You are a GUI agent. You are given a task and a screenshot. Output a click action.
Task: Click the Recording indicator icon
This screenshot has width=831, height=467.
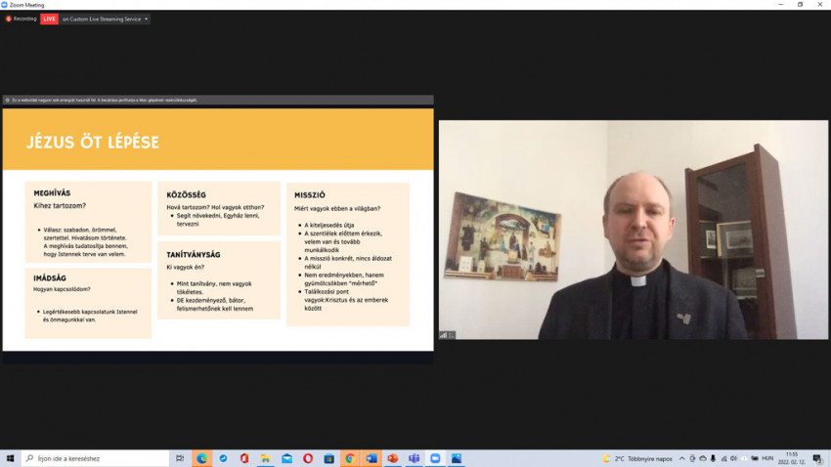[x=8, y=19]
